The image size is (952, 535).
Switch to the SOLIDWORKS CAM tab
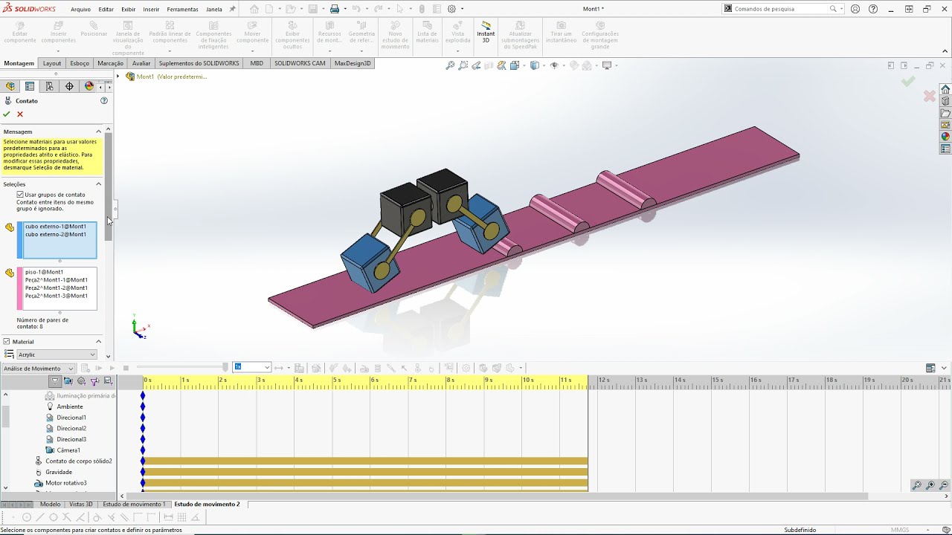click(300, 63)
